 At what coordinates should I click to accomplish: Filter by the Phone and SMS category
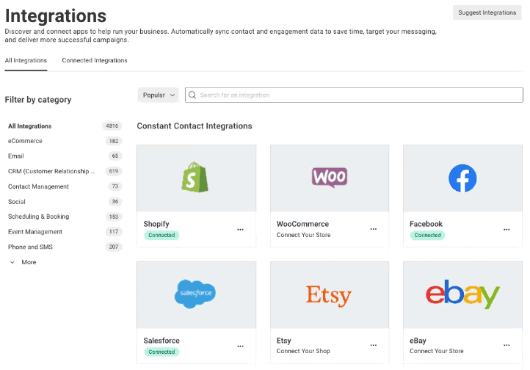point(30,247)
